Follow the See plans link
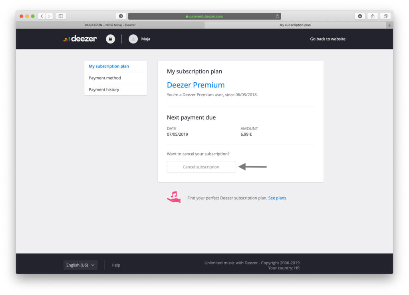The height and width of the screenshot is (295, 409). click(277, 198)
